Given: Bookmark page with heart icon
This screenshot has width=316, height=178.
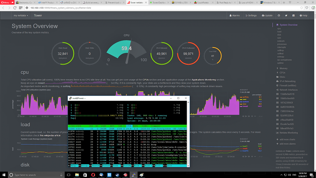Looking at the screenshot, I should point(307,8).
